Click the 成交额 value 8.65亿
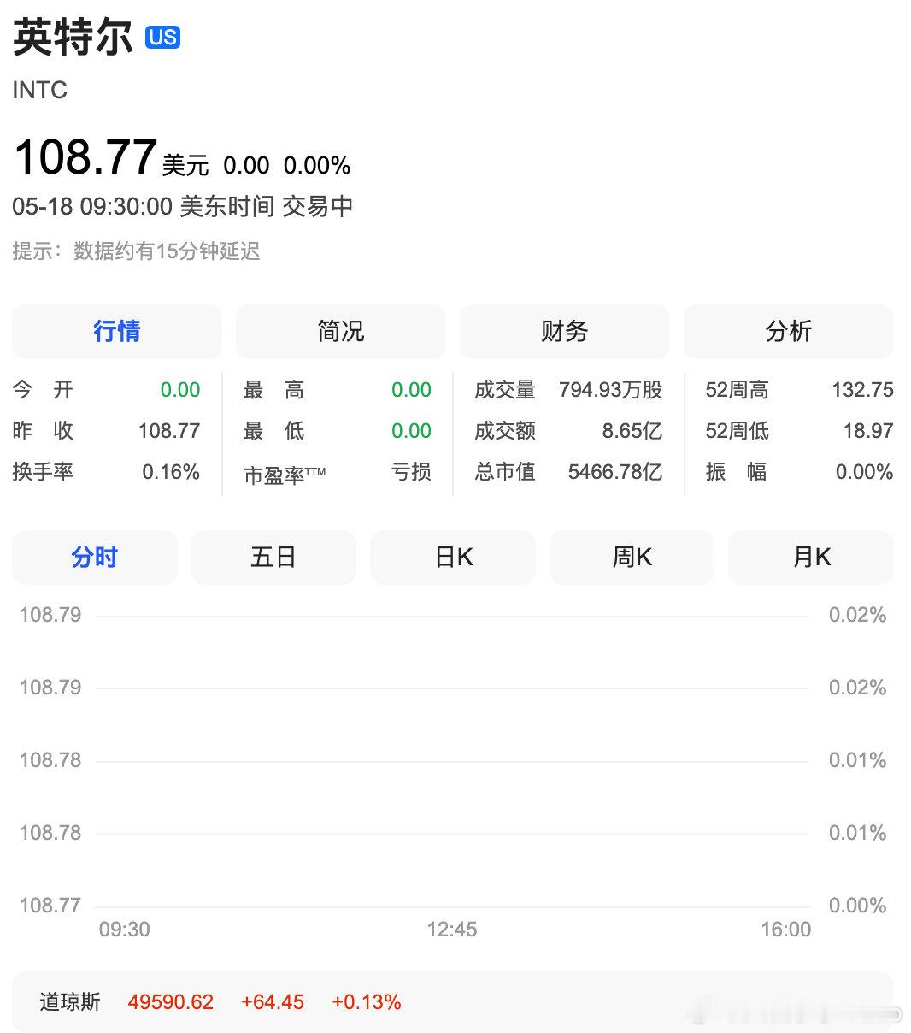The height and width of the screenshot is (1033, 911). tap(632, 430)
